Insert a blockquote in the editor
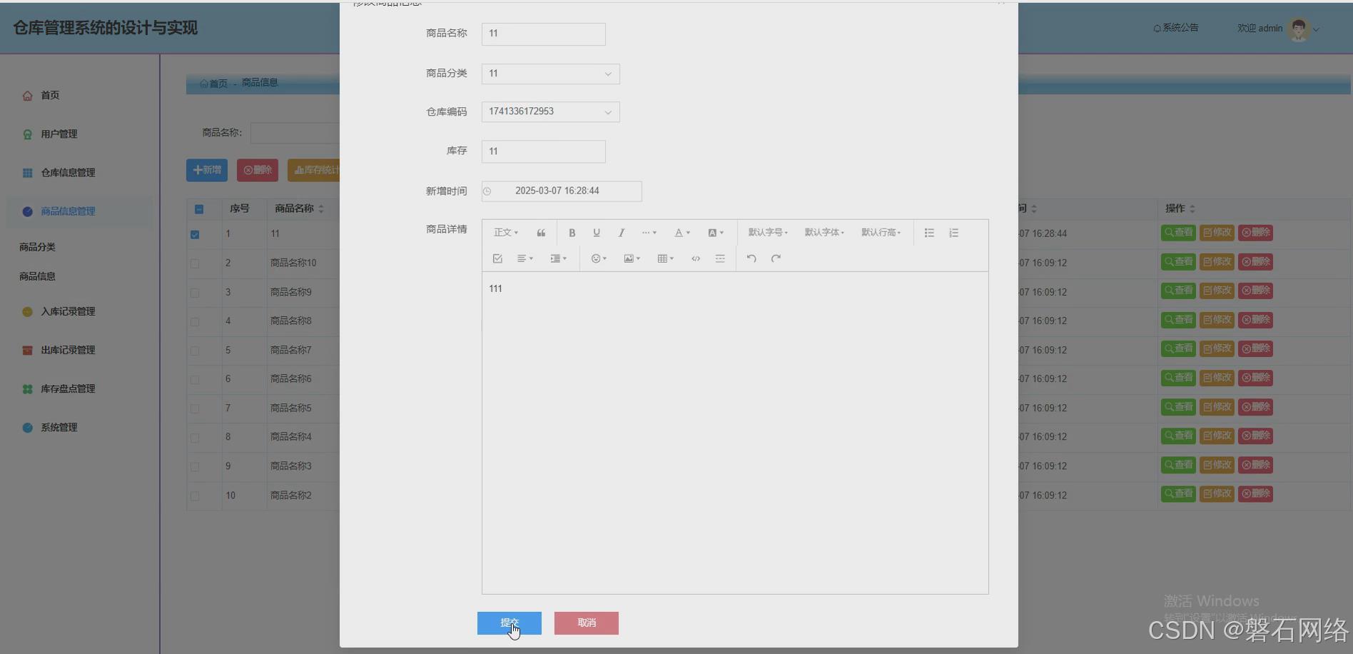This screenshot has width=1353, height=654. coord(541,233)
